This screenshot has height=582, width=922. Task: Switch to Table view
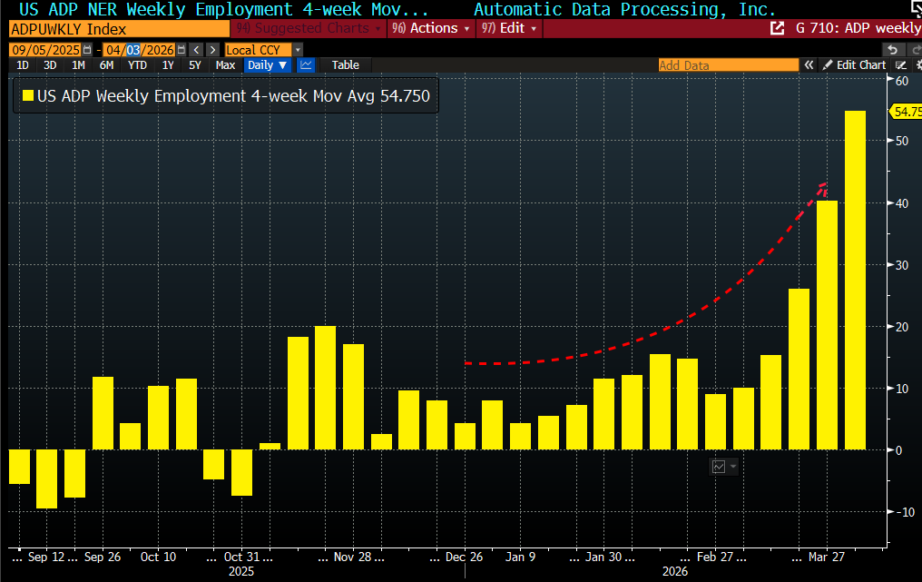[x=345, y=65]
